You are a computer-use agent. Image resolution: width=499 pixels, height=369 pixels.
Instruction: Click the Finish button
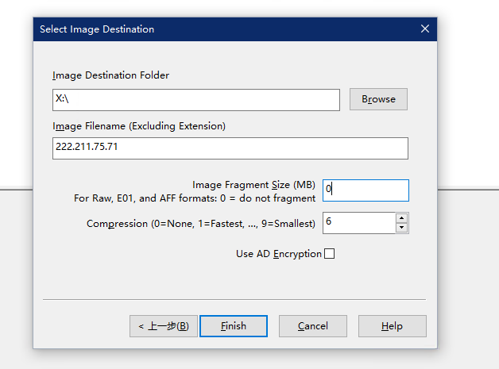(234, 326)
